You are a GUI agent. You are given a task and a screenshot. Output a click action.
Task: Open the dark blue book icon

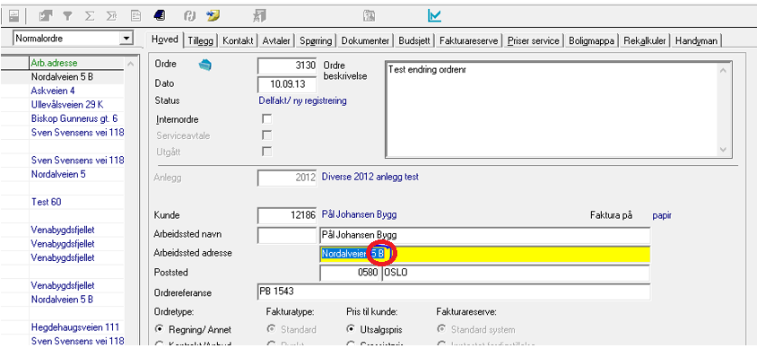(x=160, y=16)
